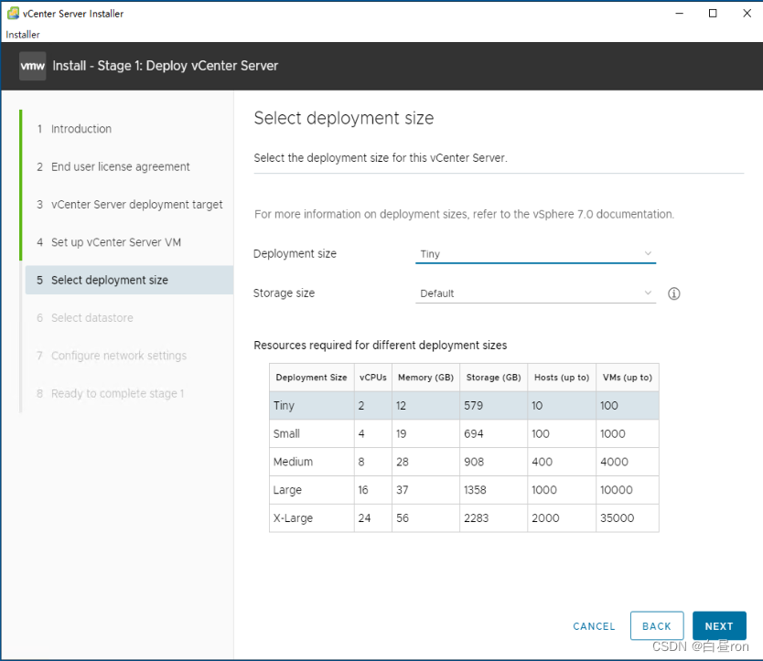The image size is (763, 661).
Task: Select the X-Large deployment size row
Action: 464,517
